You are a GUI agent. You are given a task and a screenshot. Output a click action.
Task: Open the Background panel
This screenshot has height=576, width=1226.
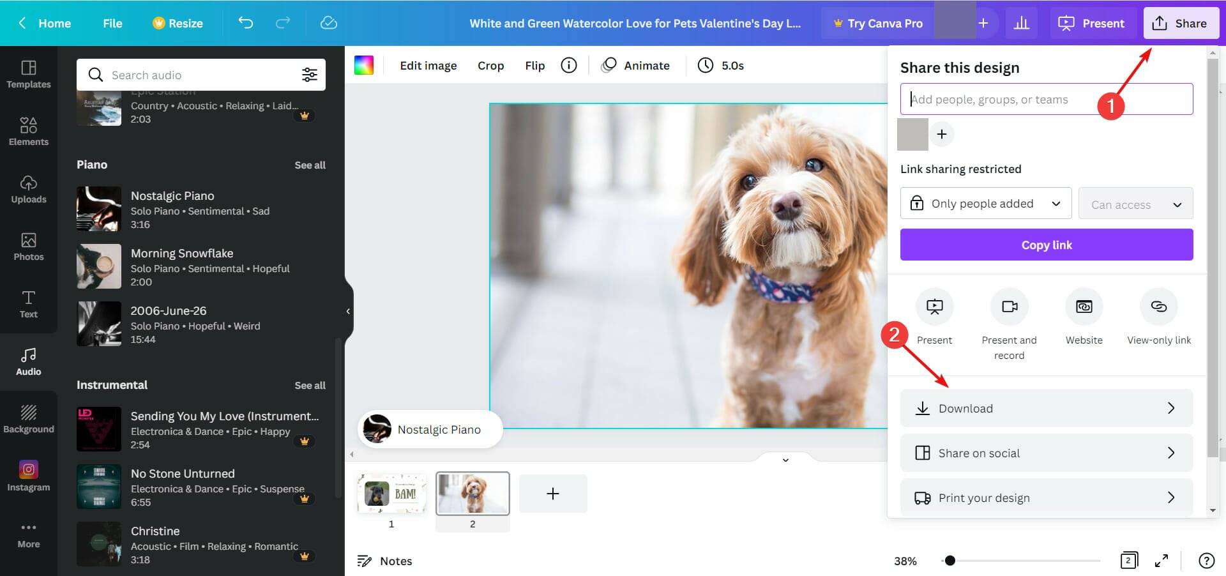point(29,416)
